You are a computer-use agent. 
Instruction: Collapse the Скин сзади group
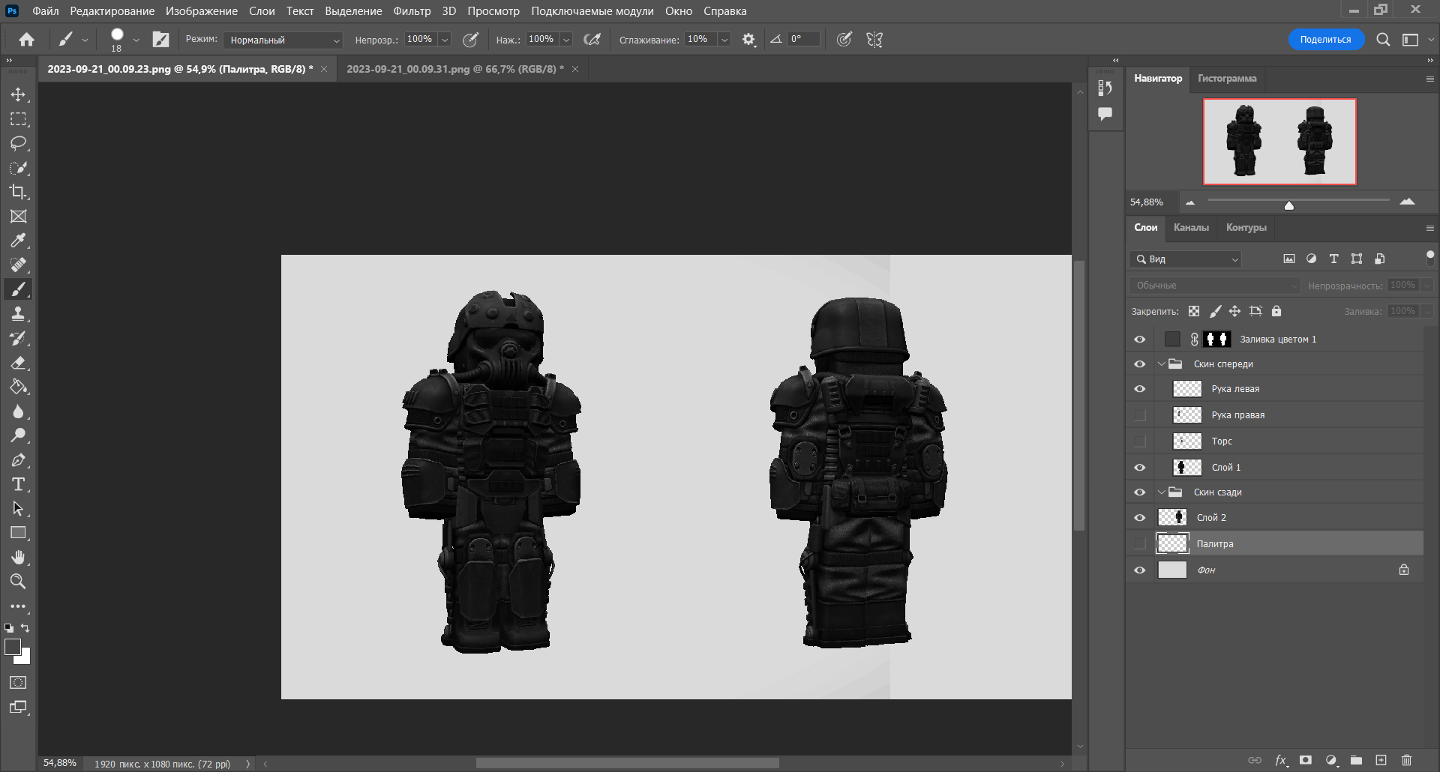pos(1162,492)
